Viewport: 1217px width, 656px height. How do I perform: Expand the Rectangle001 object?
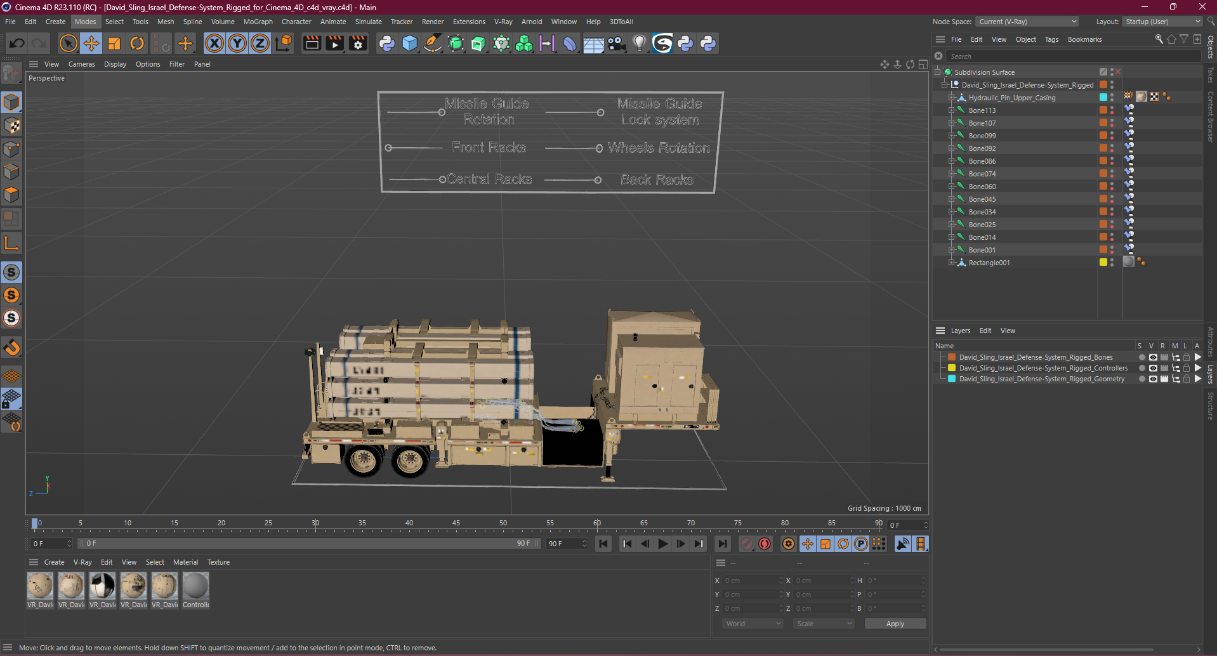coord(951,263)
